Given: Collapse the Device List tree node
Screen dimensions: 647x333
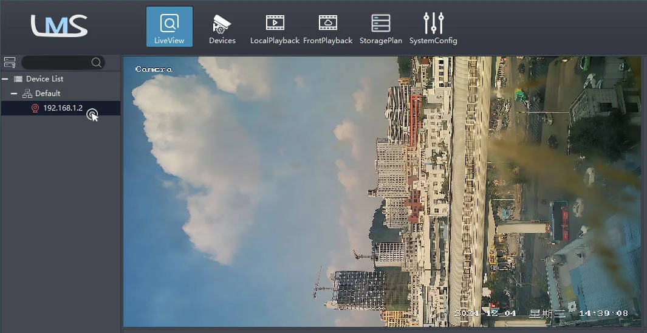Looking at the screenshot, I should point(5,79).
